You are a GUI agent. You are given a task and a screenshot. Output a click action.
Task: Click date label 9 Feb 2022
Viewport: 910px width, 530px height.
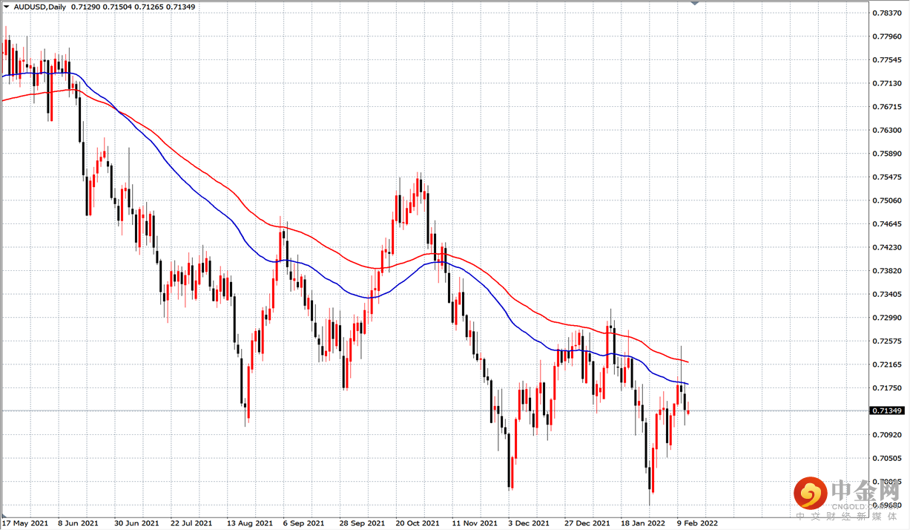click(x=698, y=523)
